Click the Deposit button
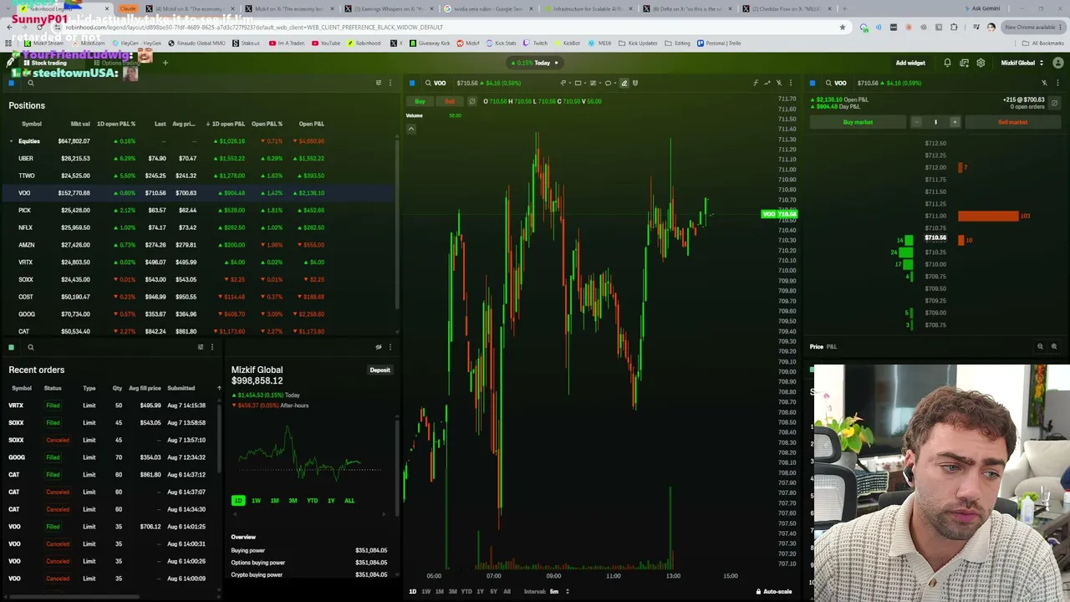Viewport: 1070px width, 602px height. (380, 370)
